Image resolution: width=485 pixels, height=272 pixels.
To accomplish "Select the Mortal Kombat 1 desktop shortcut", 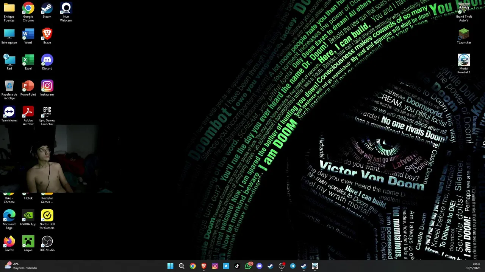I will click(464, 64).
